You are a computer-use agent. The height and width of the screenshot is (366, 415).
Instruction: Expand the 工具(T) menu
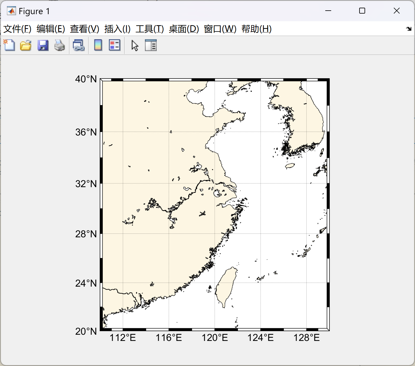coord(149,29)
